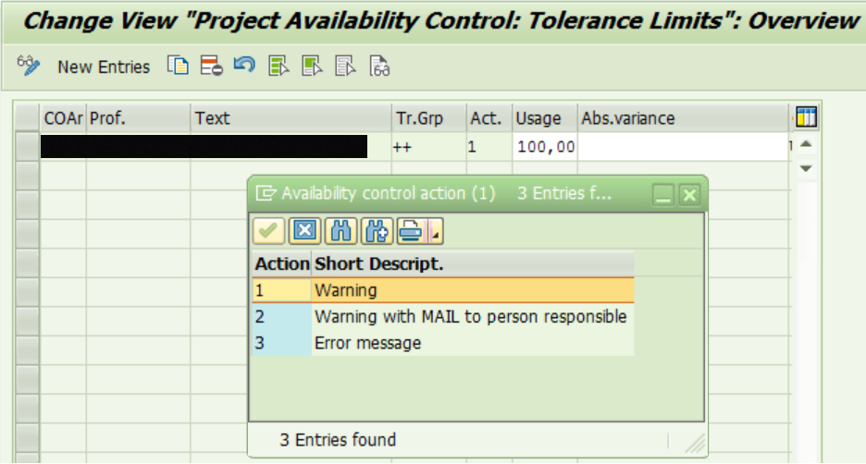Click the Abs.variance column header
The image size is (866, 464).
pos(683,118)
